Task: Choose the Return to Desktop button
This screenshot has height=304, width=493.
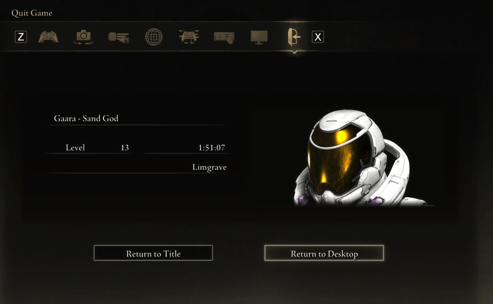Action: 324,253
